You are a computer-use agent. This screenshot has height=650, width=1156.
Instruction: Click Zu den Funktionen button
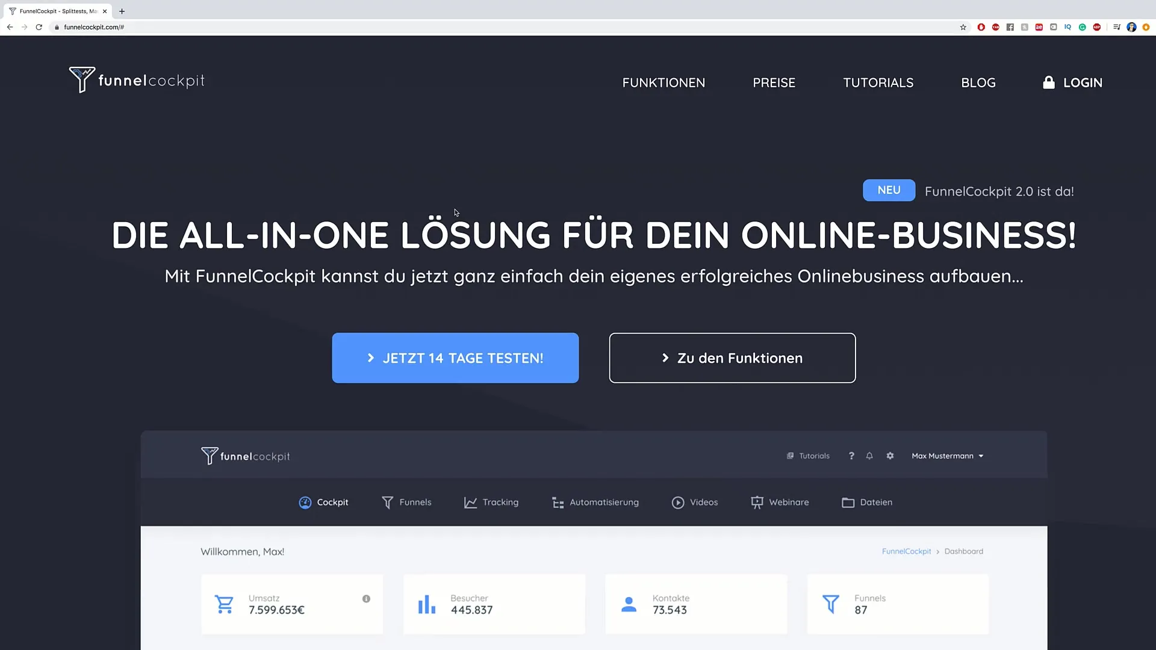[732, 358]
